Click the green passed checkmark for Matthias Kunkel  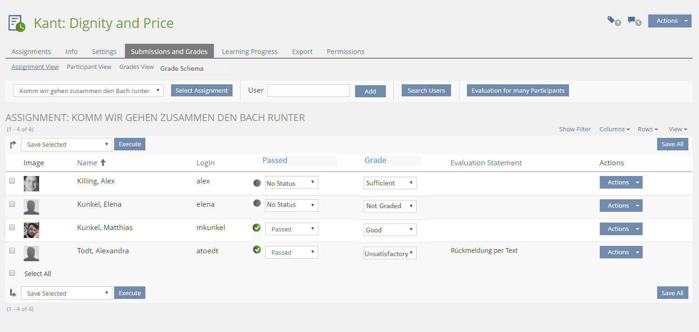click(256, 228)
